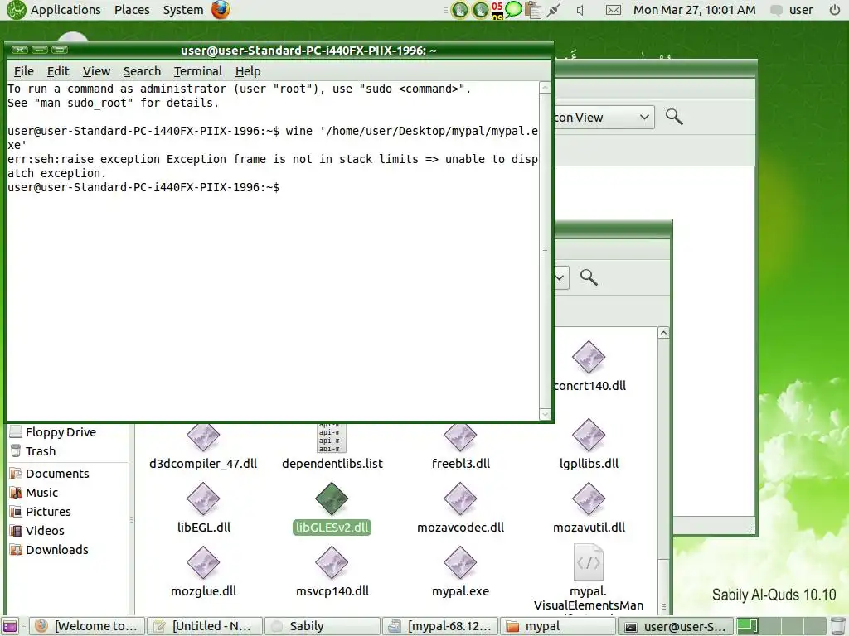The width and height of the screenshot is (849, 636).
Task: Select the concrt140.dll file icon
Action: click(589, 358)
